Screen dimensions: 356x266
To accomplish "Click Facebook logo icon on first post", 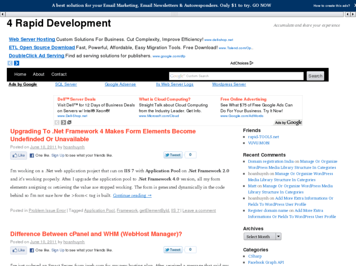I will tap(32, 156).
